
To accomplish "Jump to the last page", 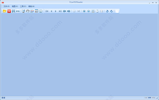I will click(60, 11).
